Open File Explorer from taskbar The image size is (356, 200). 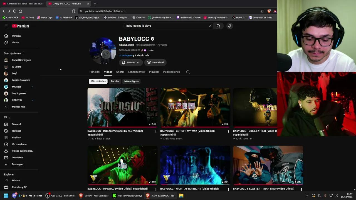(181, 196)
